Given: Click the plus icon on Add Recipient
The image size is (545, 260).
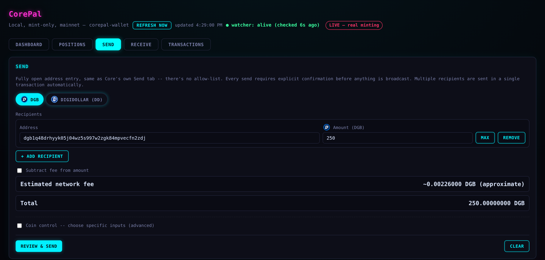Looking at the screenshot, I should (22, 156).
